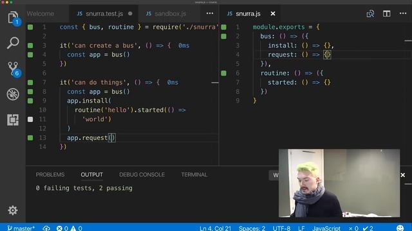
Task: Select the snurra.js tab in right editor
Action: [248, 13]
